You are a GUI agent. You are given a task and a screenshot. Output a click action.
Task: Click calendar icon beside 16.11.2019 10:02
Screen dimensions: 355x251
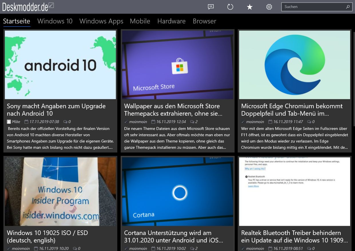pos(153,248)
